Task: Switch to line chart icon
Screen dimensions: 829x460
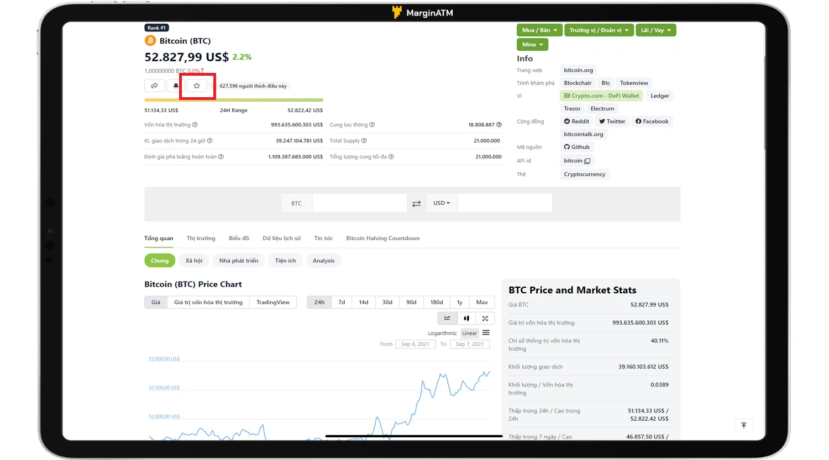Action: [447, 318]
